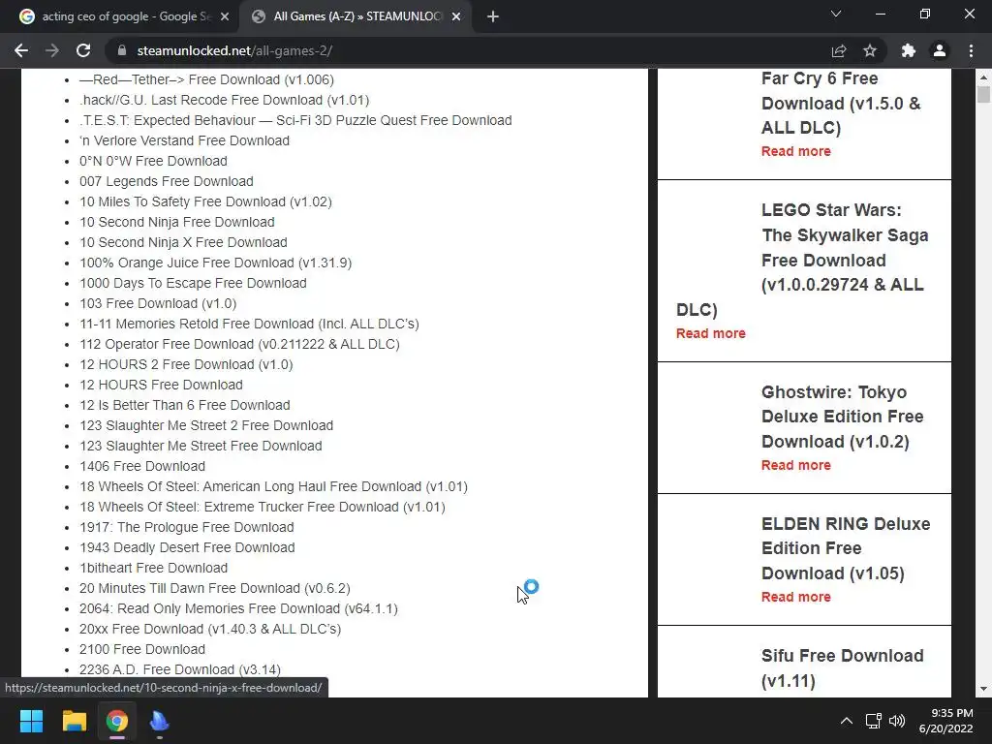The height and width of the screenshot is (744, 992).
Task: Open 11-11 Memories Retold link
Action: click(x=249, y=324)
